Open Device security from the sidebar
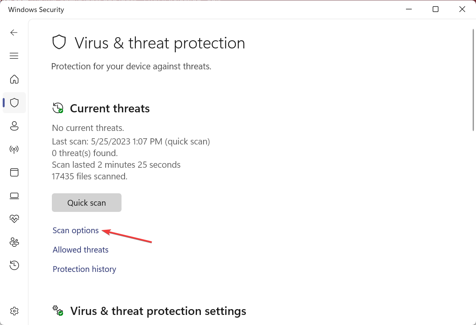 click(14, 196)
